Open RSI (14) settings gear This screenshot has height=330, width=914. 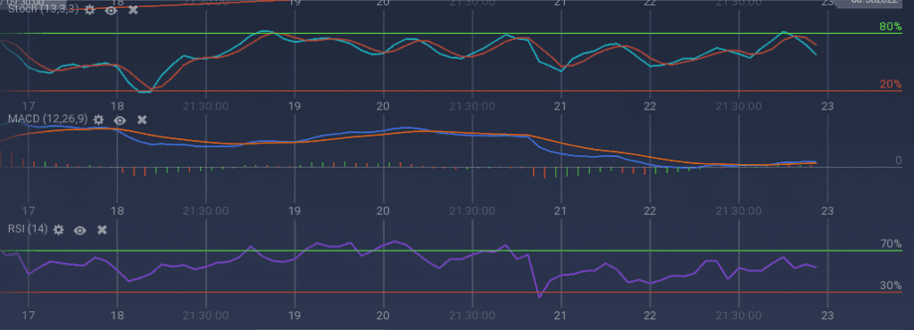(58, 230)
